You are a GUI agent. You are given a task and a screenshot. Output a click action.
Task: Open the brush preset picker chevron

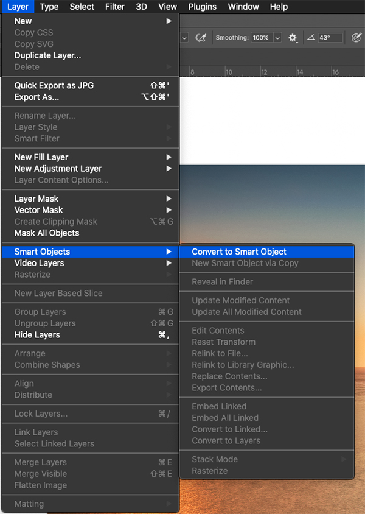pos(184,38)
